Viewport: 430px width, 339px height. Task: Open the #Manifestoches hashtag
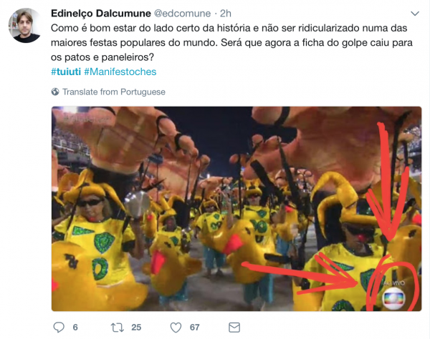tap(120, 72)
